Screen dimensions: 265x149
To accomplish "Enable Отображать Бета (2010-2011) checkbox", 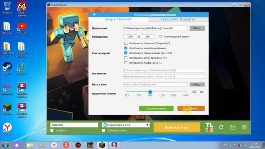I will [126, 58].
